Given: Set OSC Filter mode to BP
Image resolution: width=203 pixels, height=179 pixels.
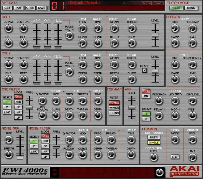Looking at the screenshot, I should [18, 107].
